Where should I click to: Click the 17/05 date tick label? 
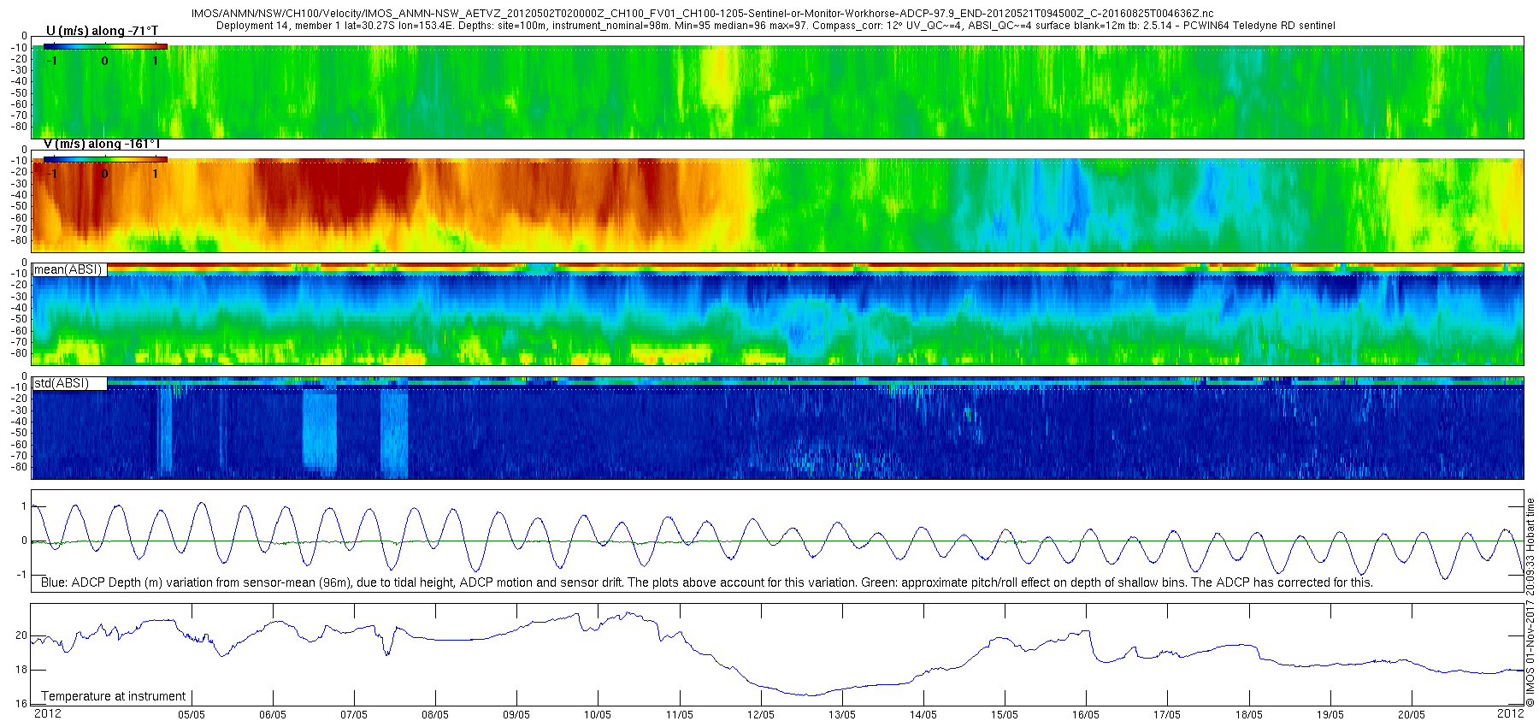pos(1167,715)
